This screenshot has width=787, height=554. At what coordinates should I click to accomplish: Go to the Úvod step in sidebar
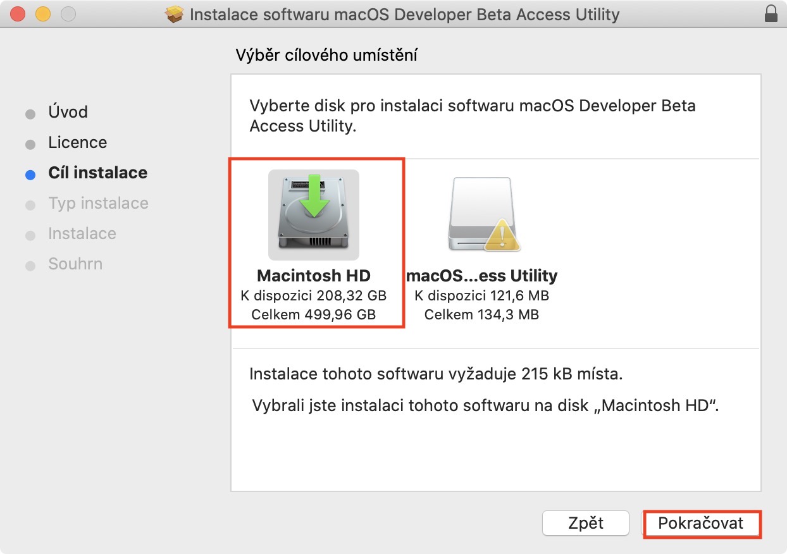pyautogui.click(x=68, y=113)
